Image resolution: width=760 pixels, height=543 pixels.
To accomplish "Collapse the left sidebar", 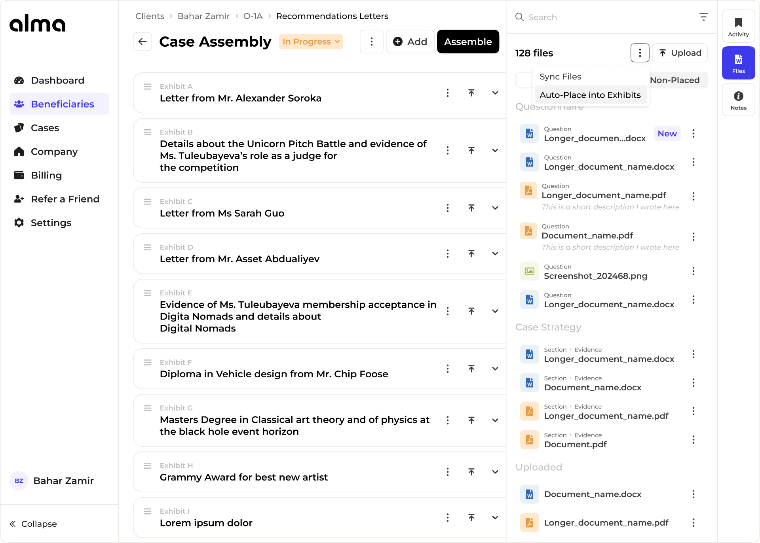I will (34, 524).
